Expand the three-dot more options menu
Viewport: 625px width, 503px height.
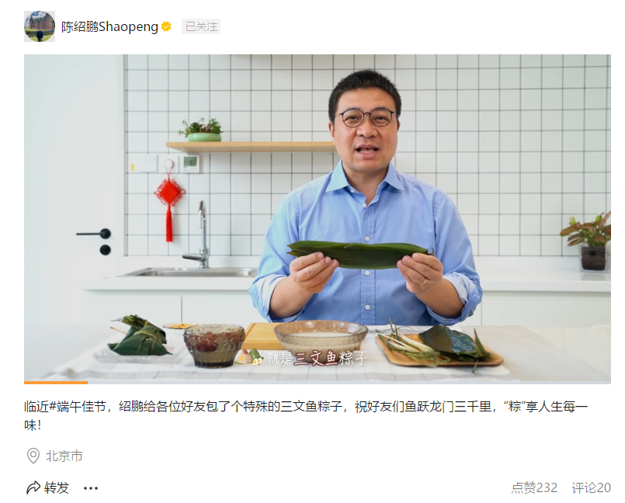point(91,488)
